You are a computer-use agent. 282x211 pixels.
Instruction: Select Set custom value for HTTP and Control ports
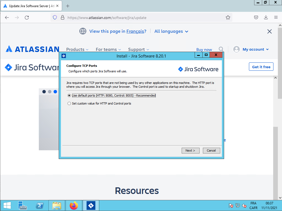69,103
